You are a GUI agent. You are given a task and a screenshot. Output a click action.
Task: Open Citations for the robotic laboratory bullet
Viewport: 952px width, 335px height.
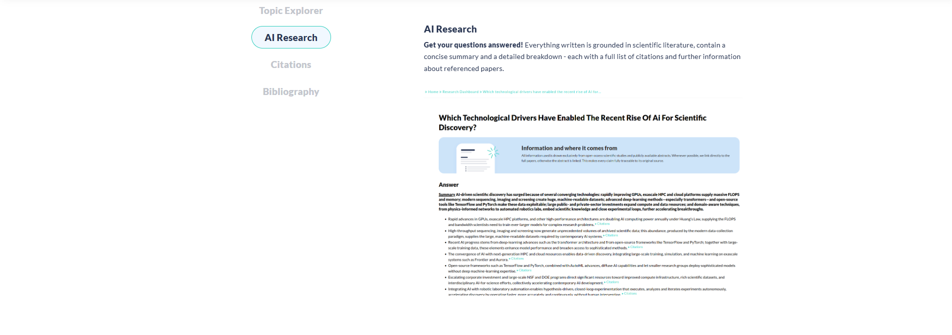[x=630, y=293]
